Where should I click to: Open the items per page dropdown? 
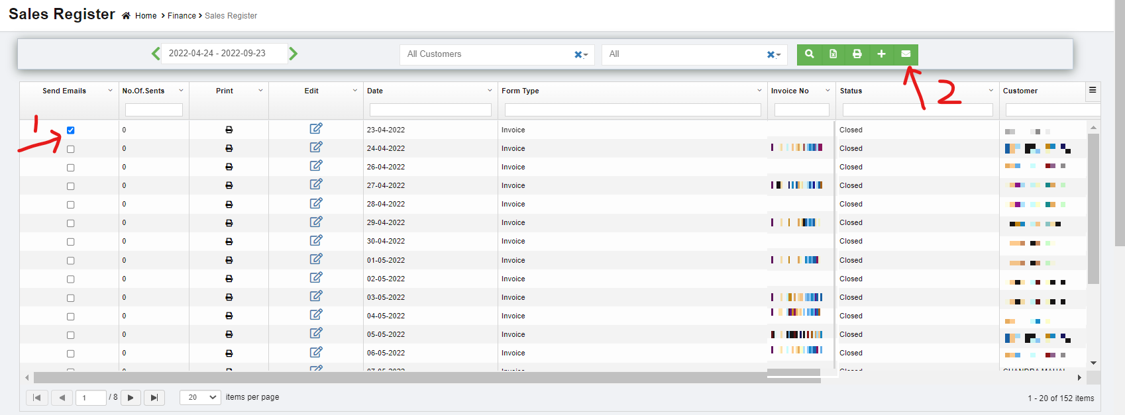click(x=201, y=397)
